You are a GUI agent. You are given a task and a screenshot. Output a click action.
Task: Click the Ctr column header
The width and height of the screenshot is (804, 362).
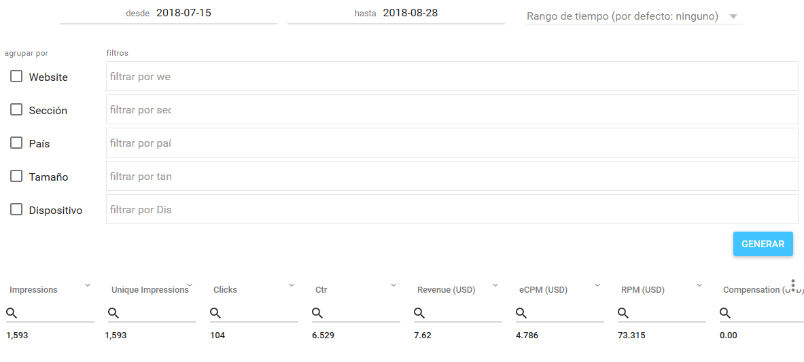coord(321,290)
